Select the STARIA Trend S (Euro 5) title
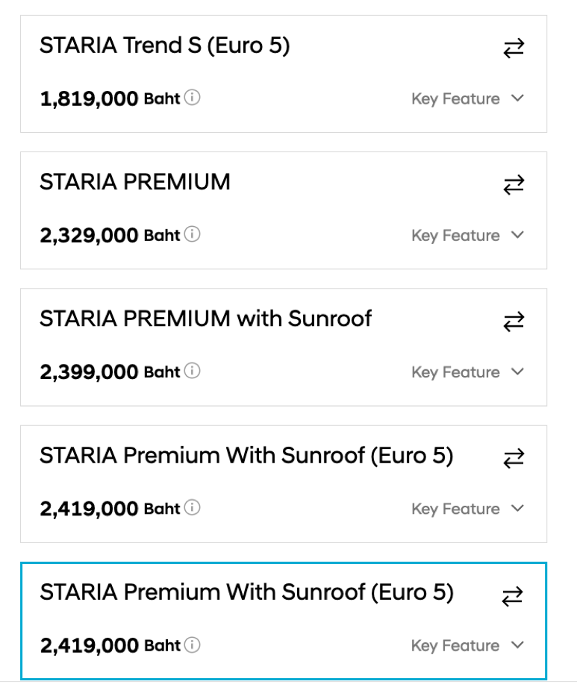 (x=165, y=46)
